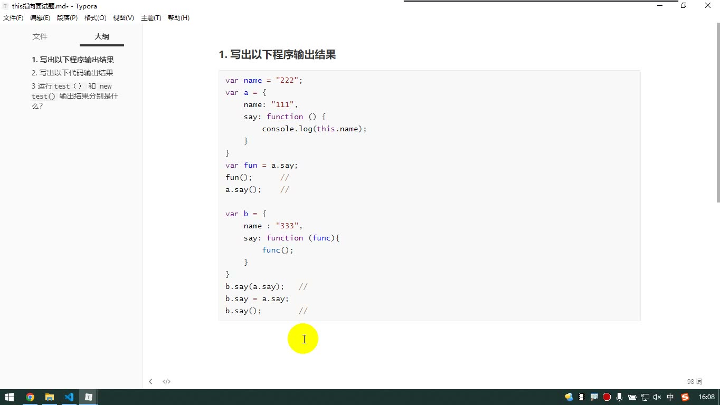Click the line var b = {
Screen dimensions: 720x405
(246, 214)
